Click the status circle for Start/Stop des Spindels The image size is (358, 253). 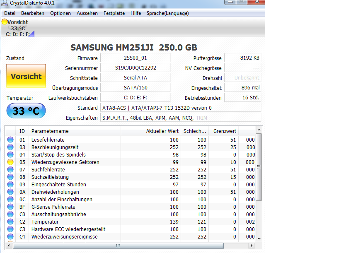coord(10,154)
